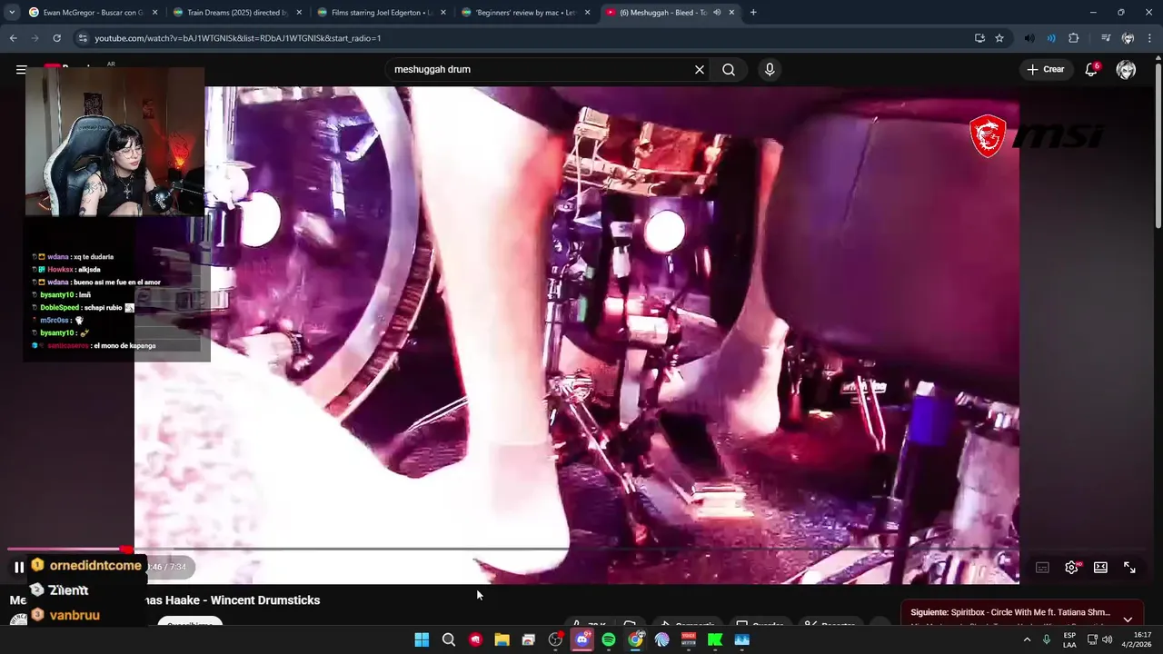Start voice search with microphone
This screenshot has width=1163, height=654.
coord(770,69)
